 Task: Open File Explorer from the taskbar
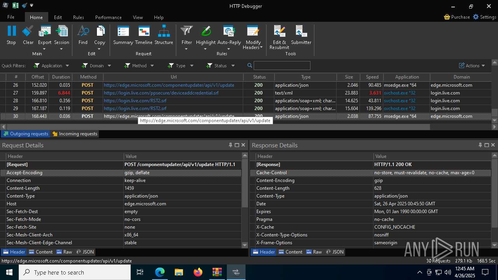179,272
